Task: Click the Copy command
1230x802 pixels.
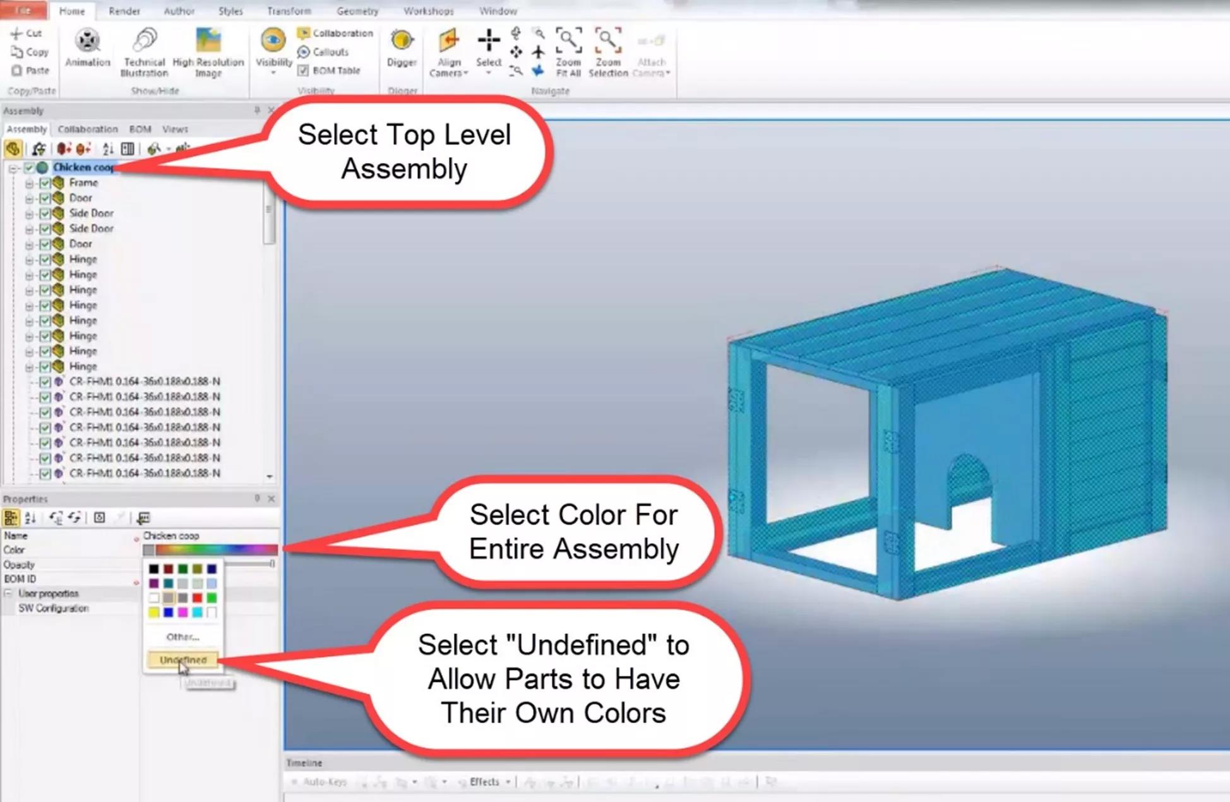Action: pos(29,52)
